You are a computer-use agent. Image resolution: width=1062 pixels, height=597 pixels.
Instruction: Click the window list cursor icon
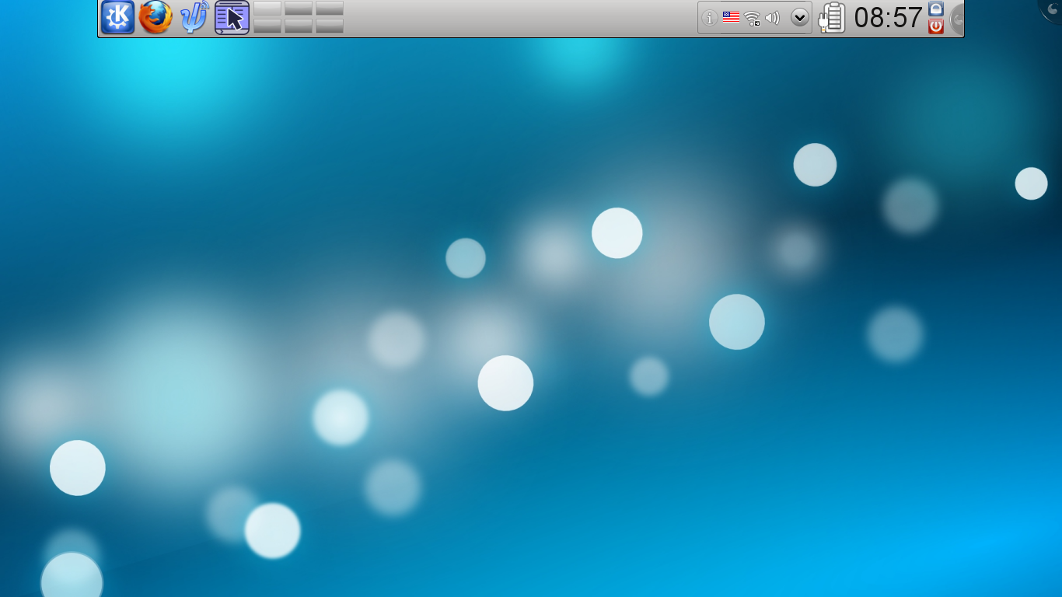pyautogui.click(x=232, y=17)
